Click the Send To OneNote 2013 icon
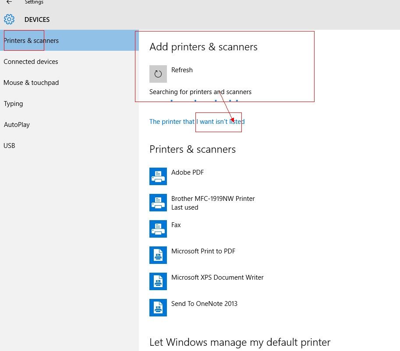This screenshot has height=351, width=400. 158,308
